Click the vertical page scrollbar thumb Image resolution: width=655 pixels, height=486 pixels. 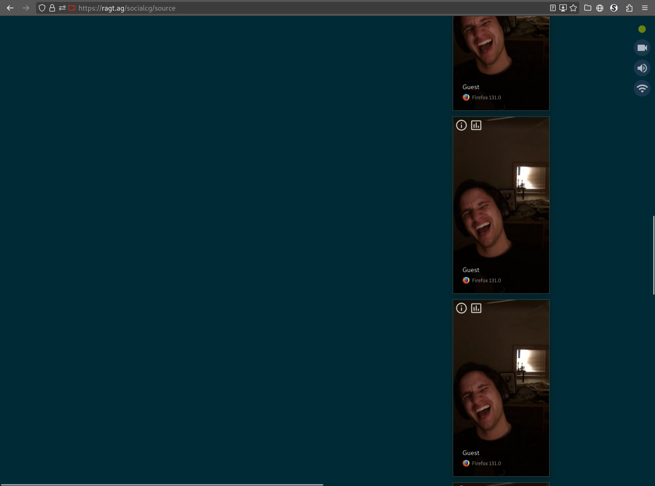pyautogui.click(x=653, y=255)
